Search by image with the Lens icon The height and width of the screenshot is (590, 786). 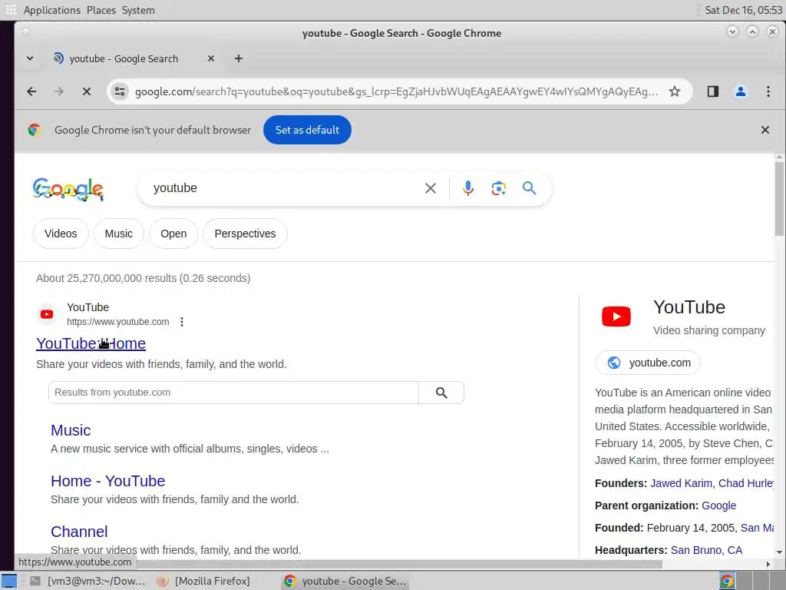(499, 188)
